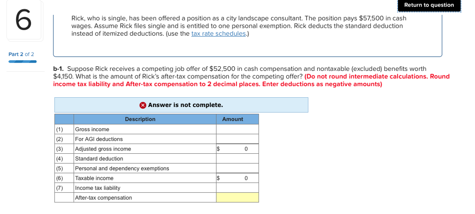Select the Standard deduction description cell

[x=145, y=158]
